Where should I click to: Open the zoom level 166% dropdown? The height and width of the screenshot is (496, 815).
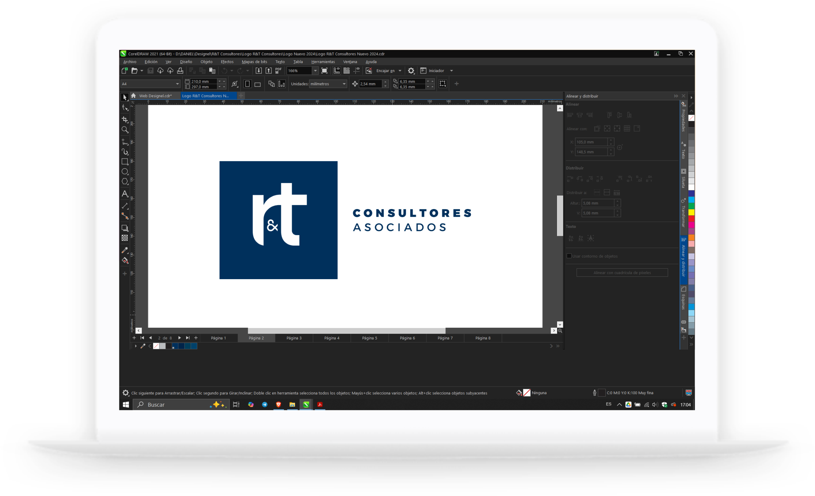click(315, 70)
